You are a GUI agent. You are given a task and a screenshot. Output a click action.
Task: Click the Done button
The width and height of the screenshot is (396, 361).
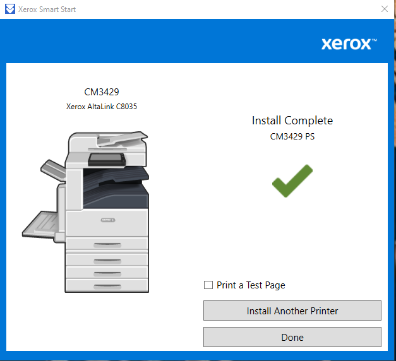(292, 337)
